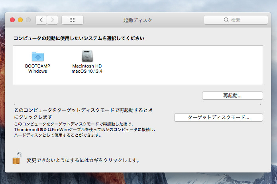
Task: Select the Macintosh HD drive icon
Action: coord(87,56)
